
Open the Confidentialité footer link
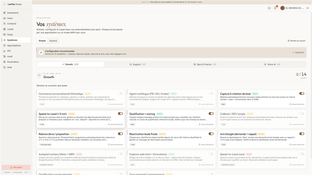click(x=17, y=172)
